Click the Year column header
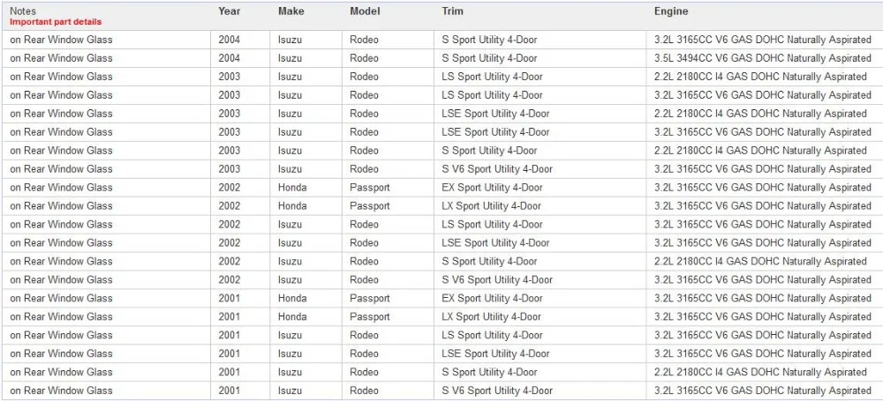Viewport: 883px width, 401px height. [229, 11]
